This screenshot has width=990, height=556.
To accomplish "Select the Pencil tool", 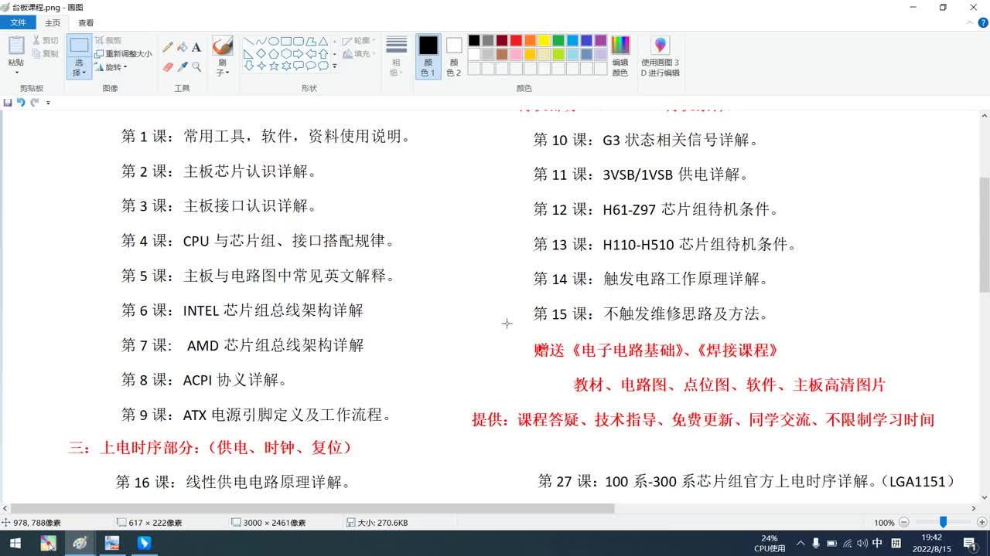I will point(168,47).
